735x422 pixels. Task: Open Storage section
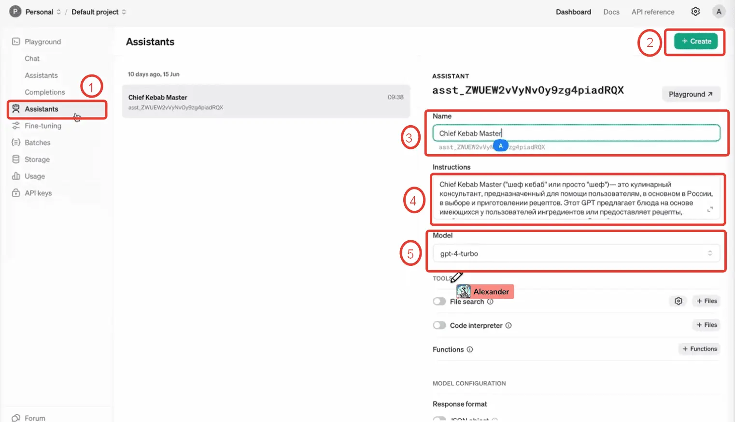[x=37, y=160]
